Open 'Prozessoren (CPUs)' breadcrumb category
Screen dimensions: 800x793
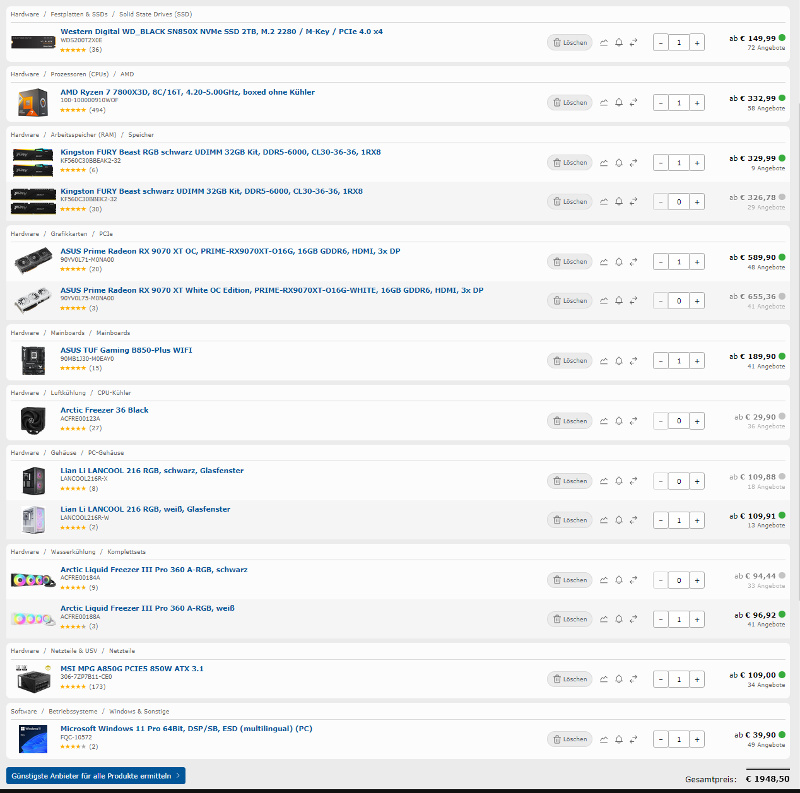point(79,74)
